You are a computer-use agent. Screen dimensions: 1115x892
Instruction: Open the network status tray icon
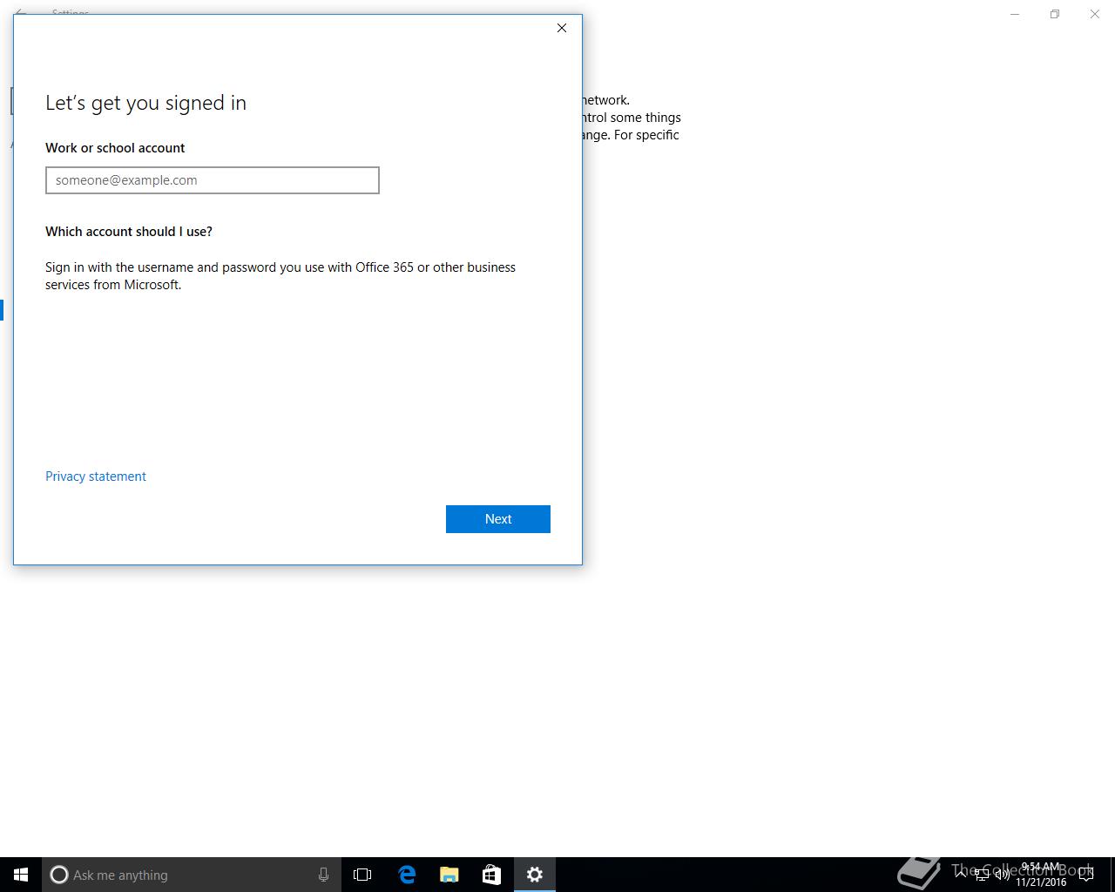[982, 875]
